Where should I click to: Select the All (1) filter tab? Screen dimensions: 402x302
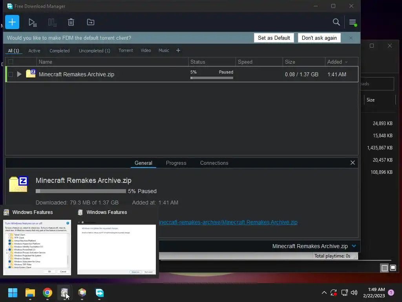click(x=13, y=51)
